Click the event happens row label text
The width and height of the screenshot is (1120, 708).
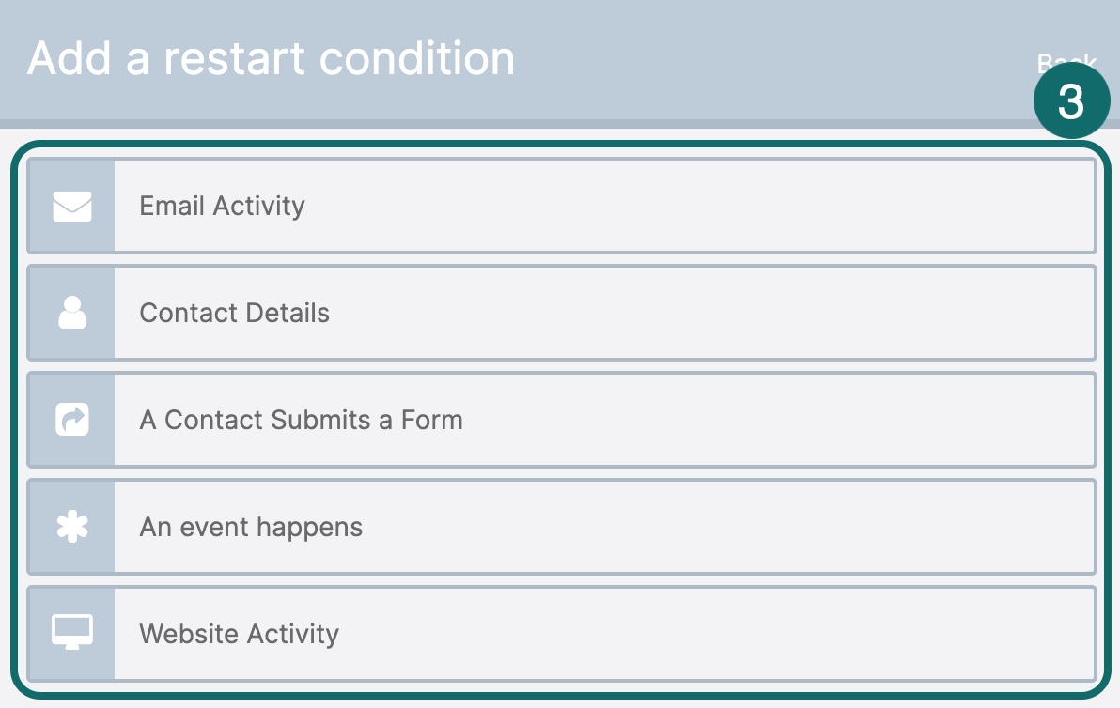click(250, 527)
